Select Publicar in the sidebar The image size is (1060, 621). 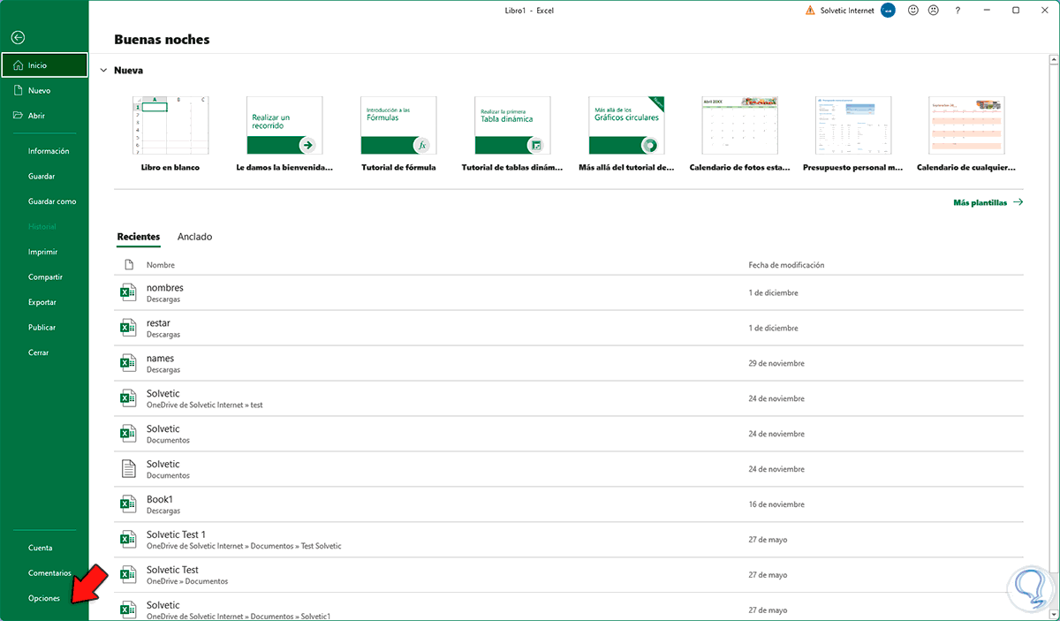pyautogui.click(x=42, y=328)
